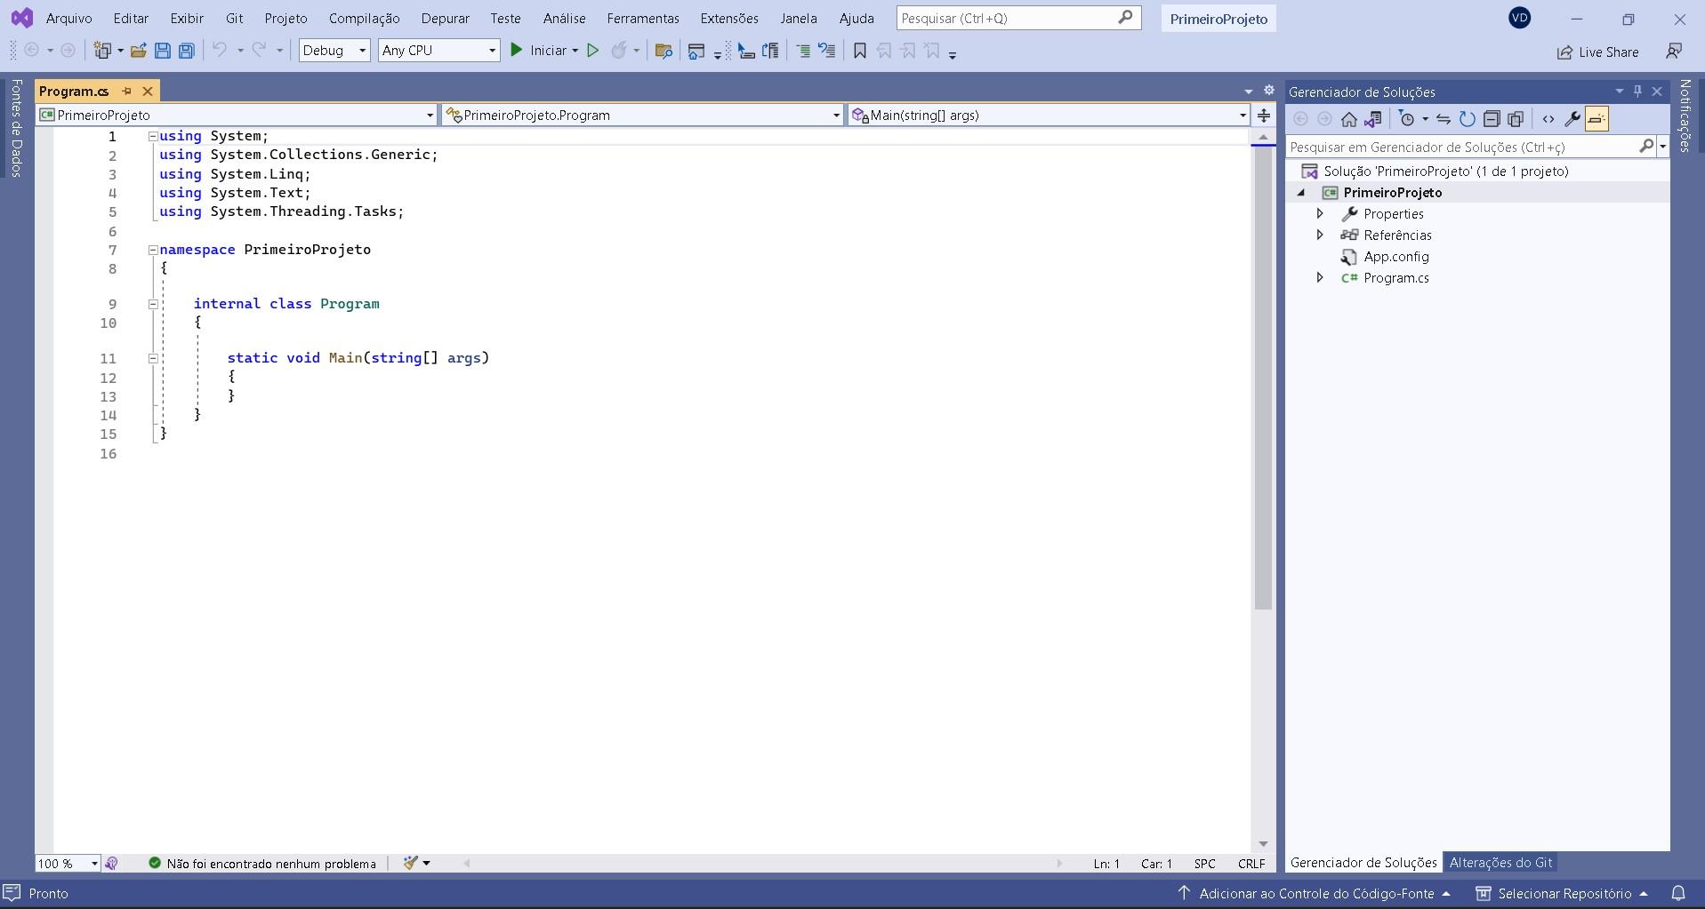
Task: Open the Compilação menu
Action: 364,18
